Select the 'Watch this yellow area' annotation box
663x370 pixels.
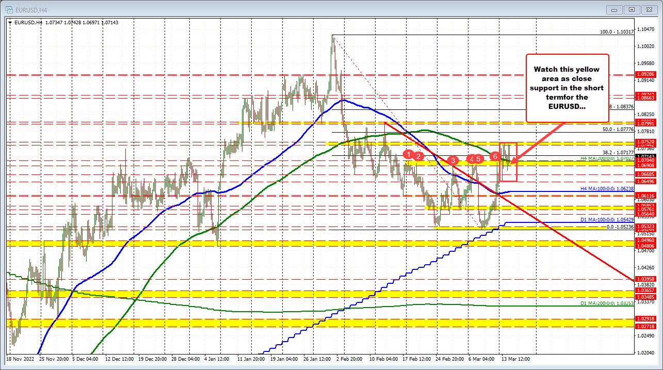click(567, 87)
